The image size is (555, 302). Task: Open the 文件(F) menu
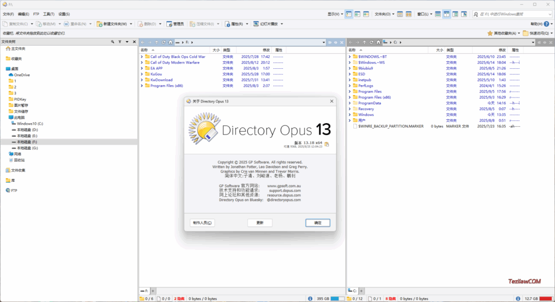click(8, 14)
